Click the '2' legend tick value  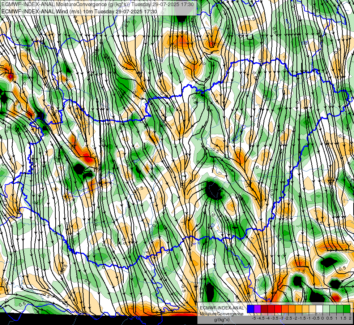(x=350, y=318)
